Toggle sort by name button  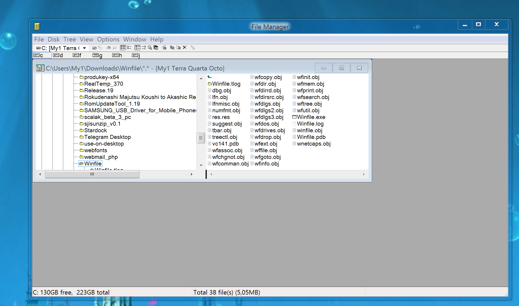point(137,48)
